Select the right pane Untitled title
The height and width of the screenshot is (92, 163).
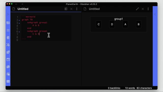[x=94, y=9]
